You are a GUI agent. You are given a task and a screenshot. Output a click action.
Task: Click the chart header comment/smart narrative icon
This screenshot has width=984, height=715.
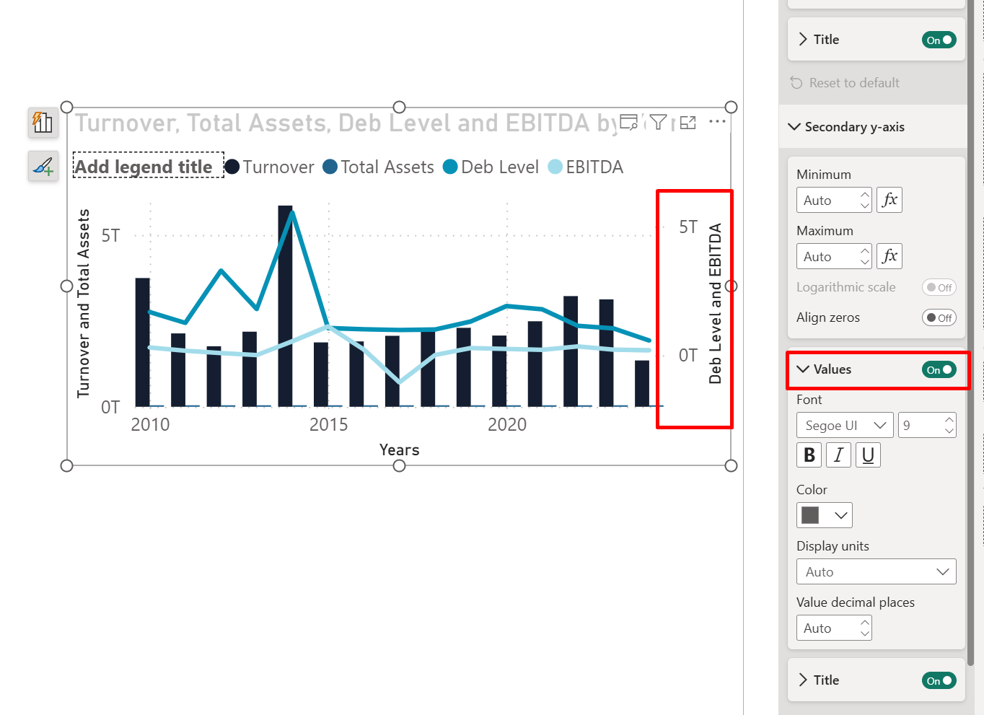coord(629,122)
